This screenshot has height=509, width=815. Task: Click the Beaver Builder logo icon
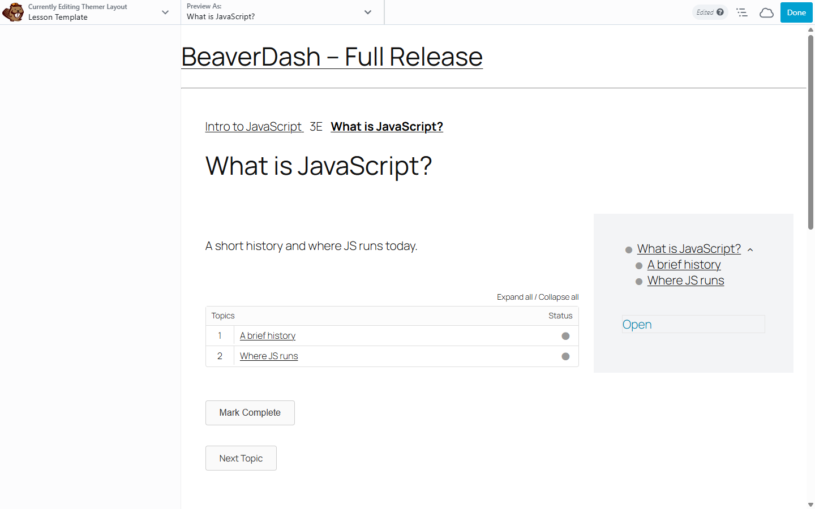point(13,12)
